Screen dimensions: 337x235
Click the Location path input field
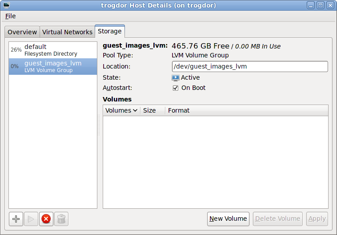[249, 66]
